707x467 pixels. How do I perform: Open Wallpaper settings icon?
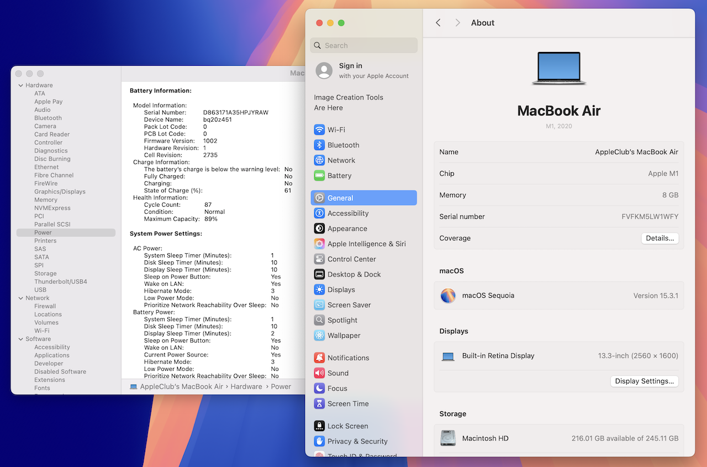point(319,335)
